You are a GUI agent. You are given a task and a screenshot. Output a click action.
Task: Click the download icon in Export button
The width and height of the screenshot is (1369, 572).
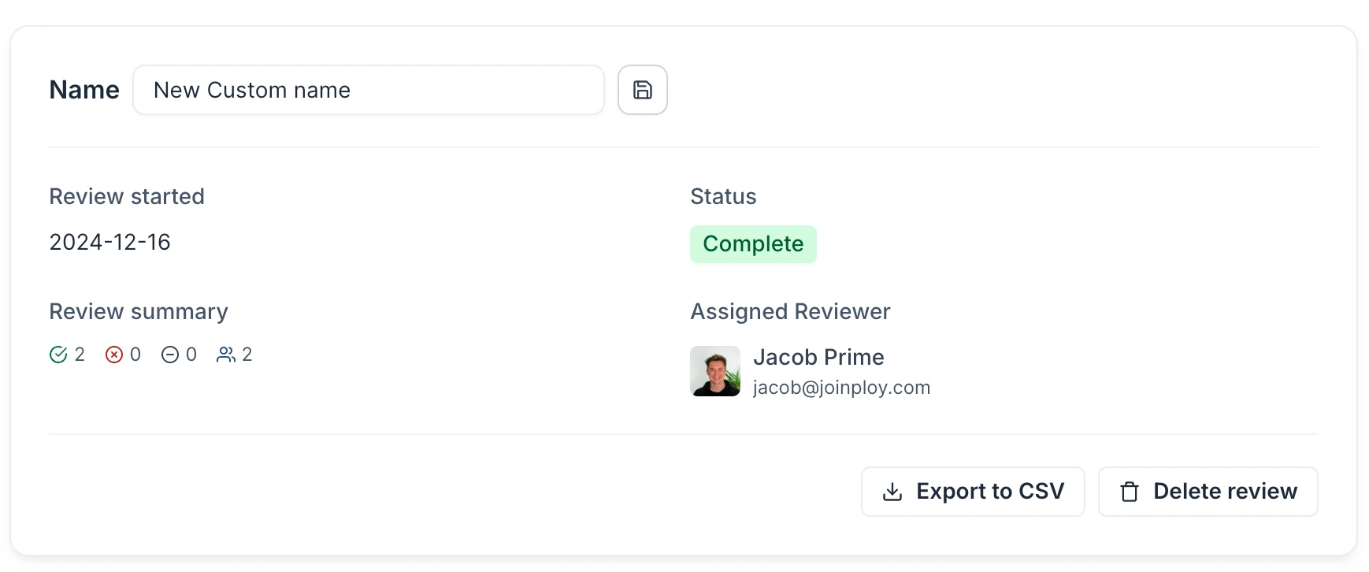point(892,492)
